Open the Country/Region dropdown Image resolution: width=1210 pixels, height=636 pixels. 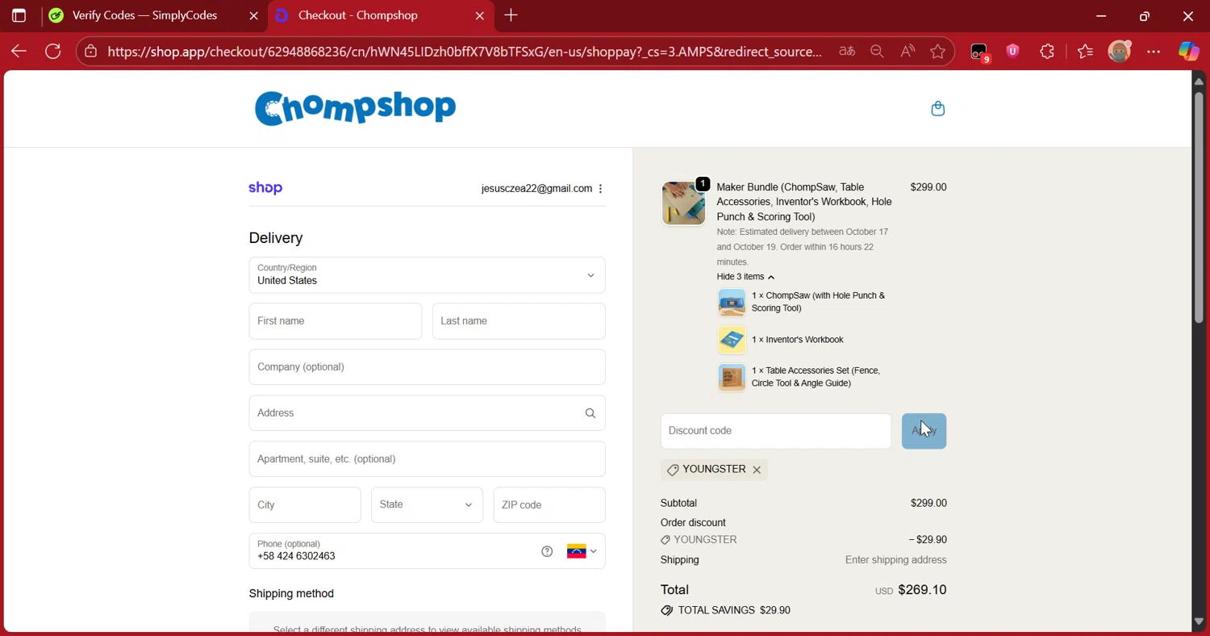[x=427, y=275]
